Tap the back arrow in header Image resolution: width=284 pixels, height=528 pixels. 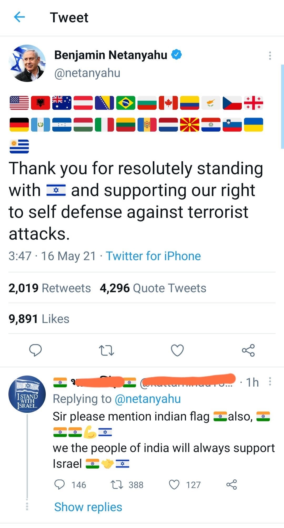tap(19, 17)
